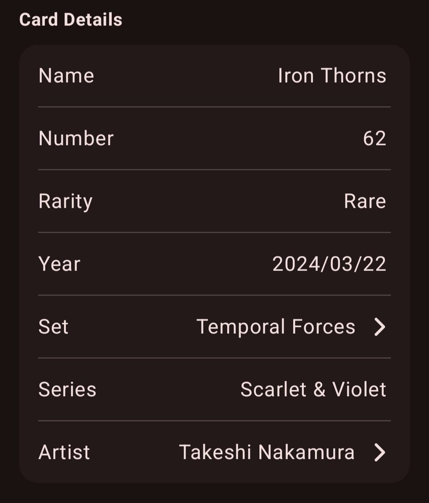Select the Rarity field label

(65, 201)
